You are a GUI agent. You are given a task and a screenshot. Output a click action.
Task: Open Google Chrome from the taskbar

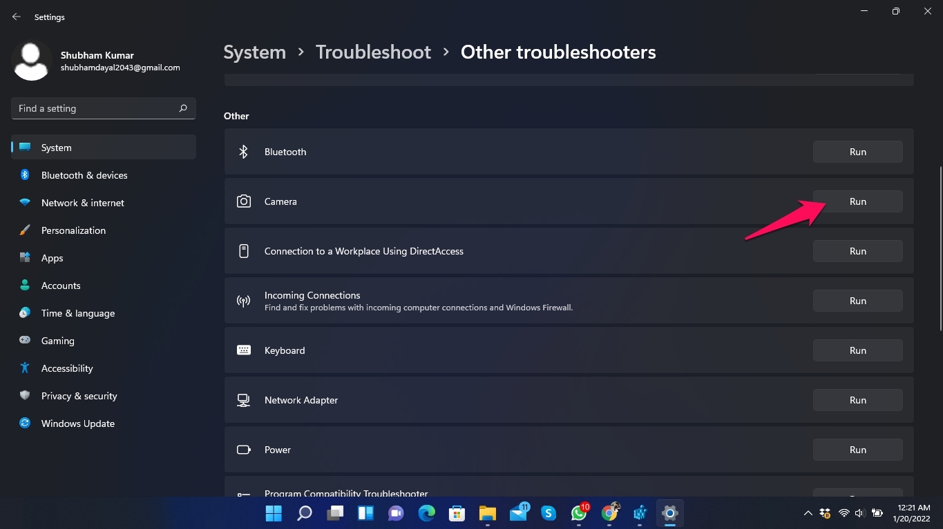pos(609,513)
